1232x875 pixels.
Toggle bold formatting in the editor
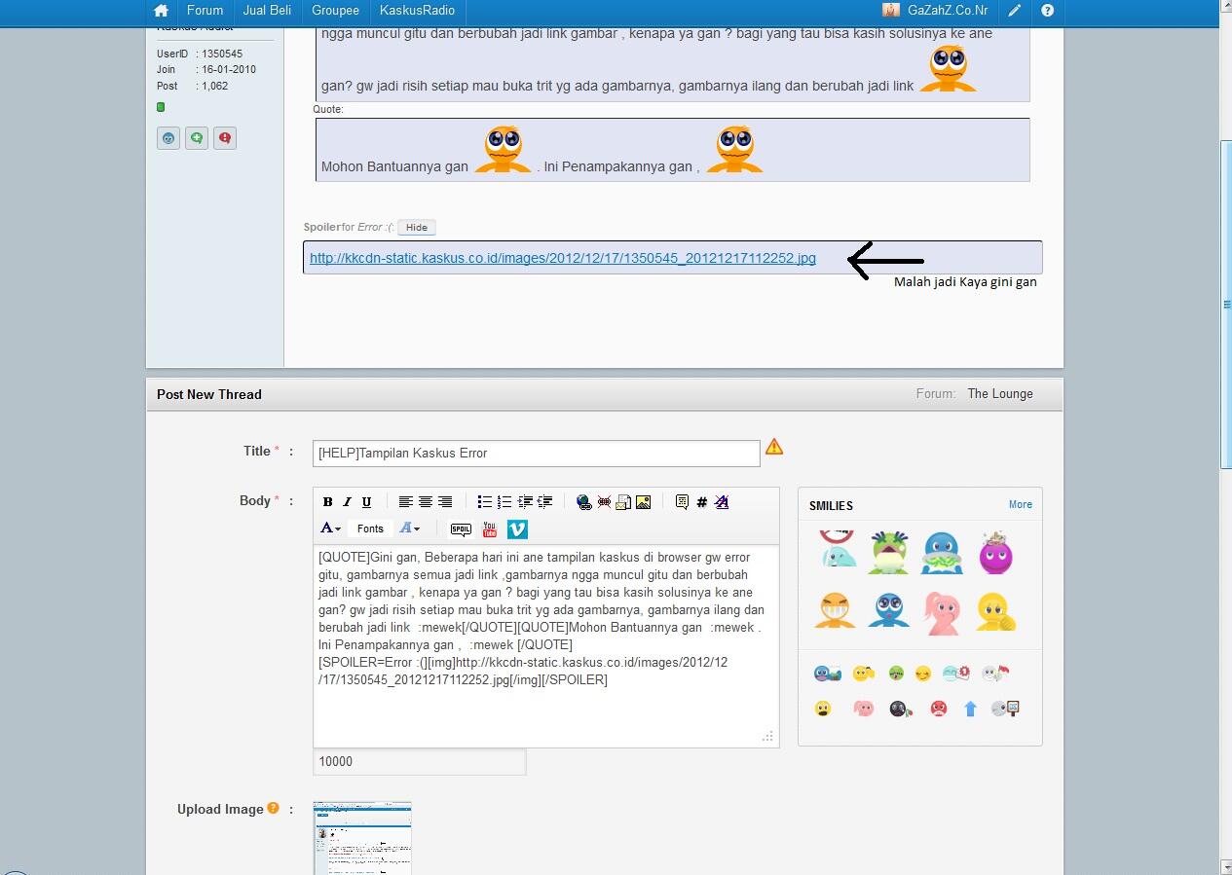[327, 502]
